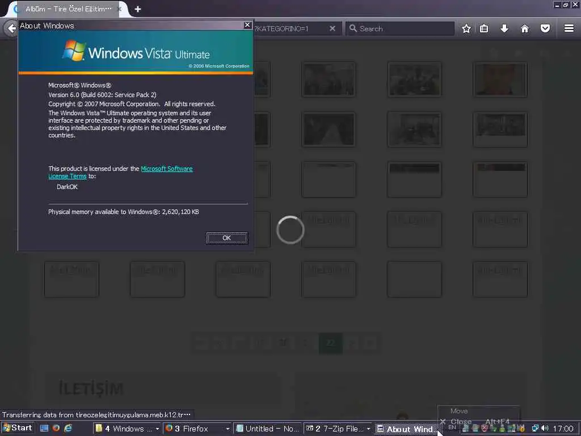This screenshot has width=581, height=436.
Task: Go to Firefox home page
Action: tap(525, 28)
